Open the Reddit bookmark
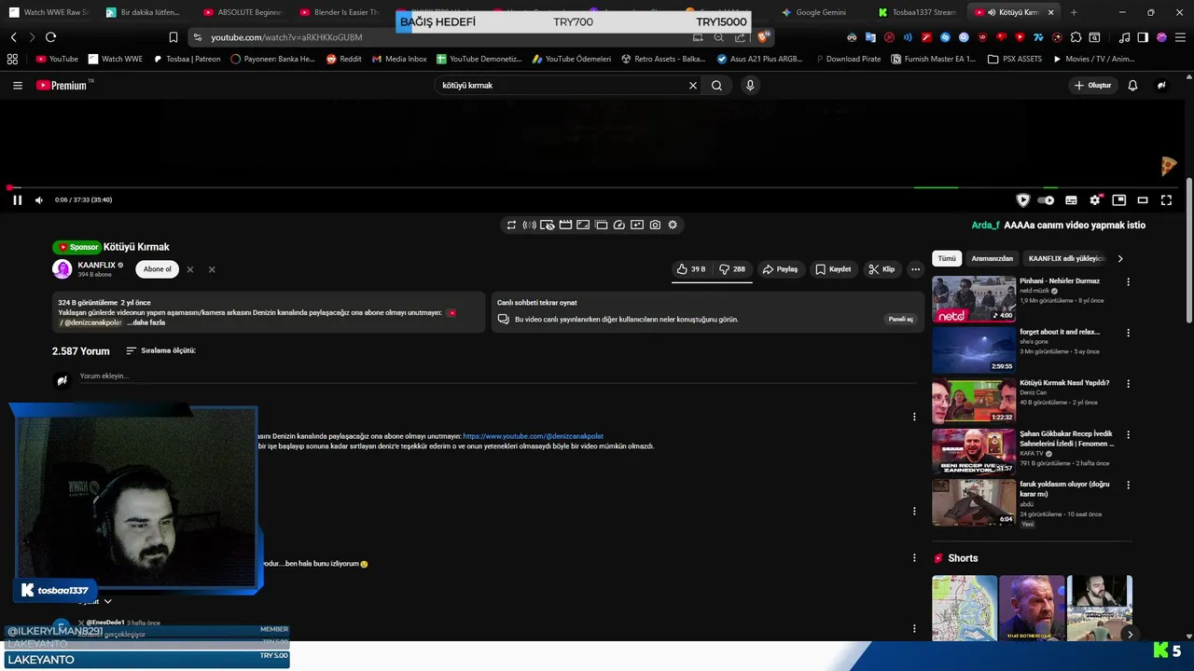 (x=343, y=59)
